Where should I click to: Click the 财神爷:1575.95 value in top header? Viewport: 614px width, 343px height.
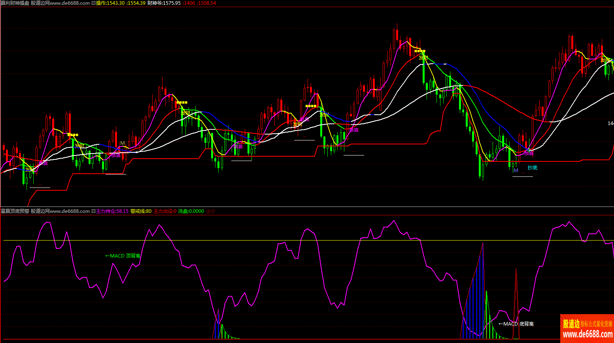164,3
